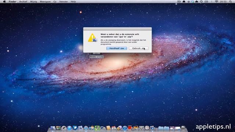Open the Archief menu
The height and width of the screenshot is (132, 235).
[x=23, y=1]
